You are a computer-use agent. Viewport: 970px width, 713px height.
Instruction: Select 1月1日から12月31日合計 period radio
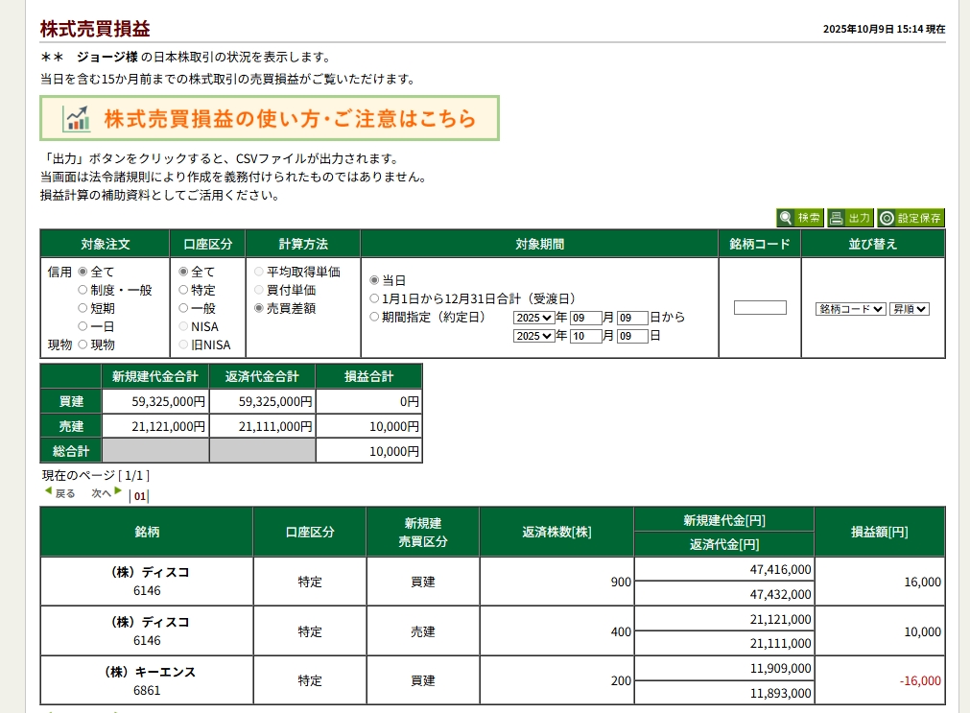[x=374, y=298]
